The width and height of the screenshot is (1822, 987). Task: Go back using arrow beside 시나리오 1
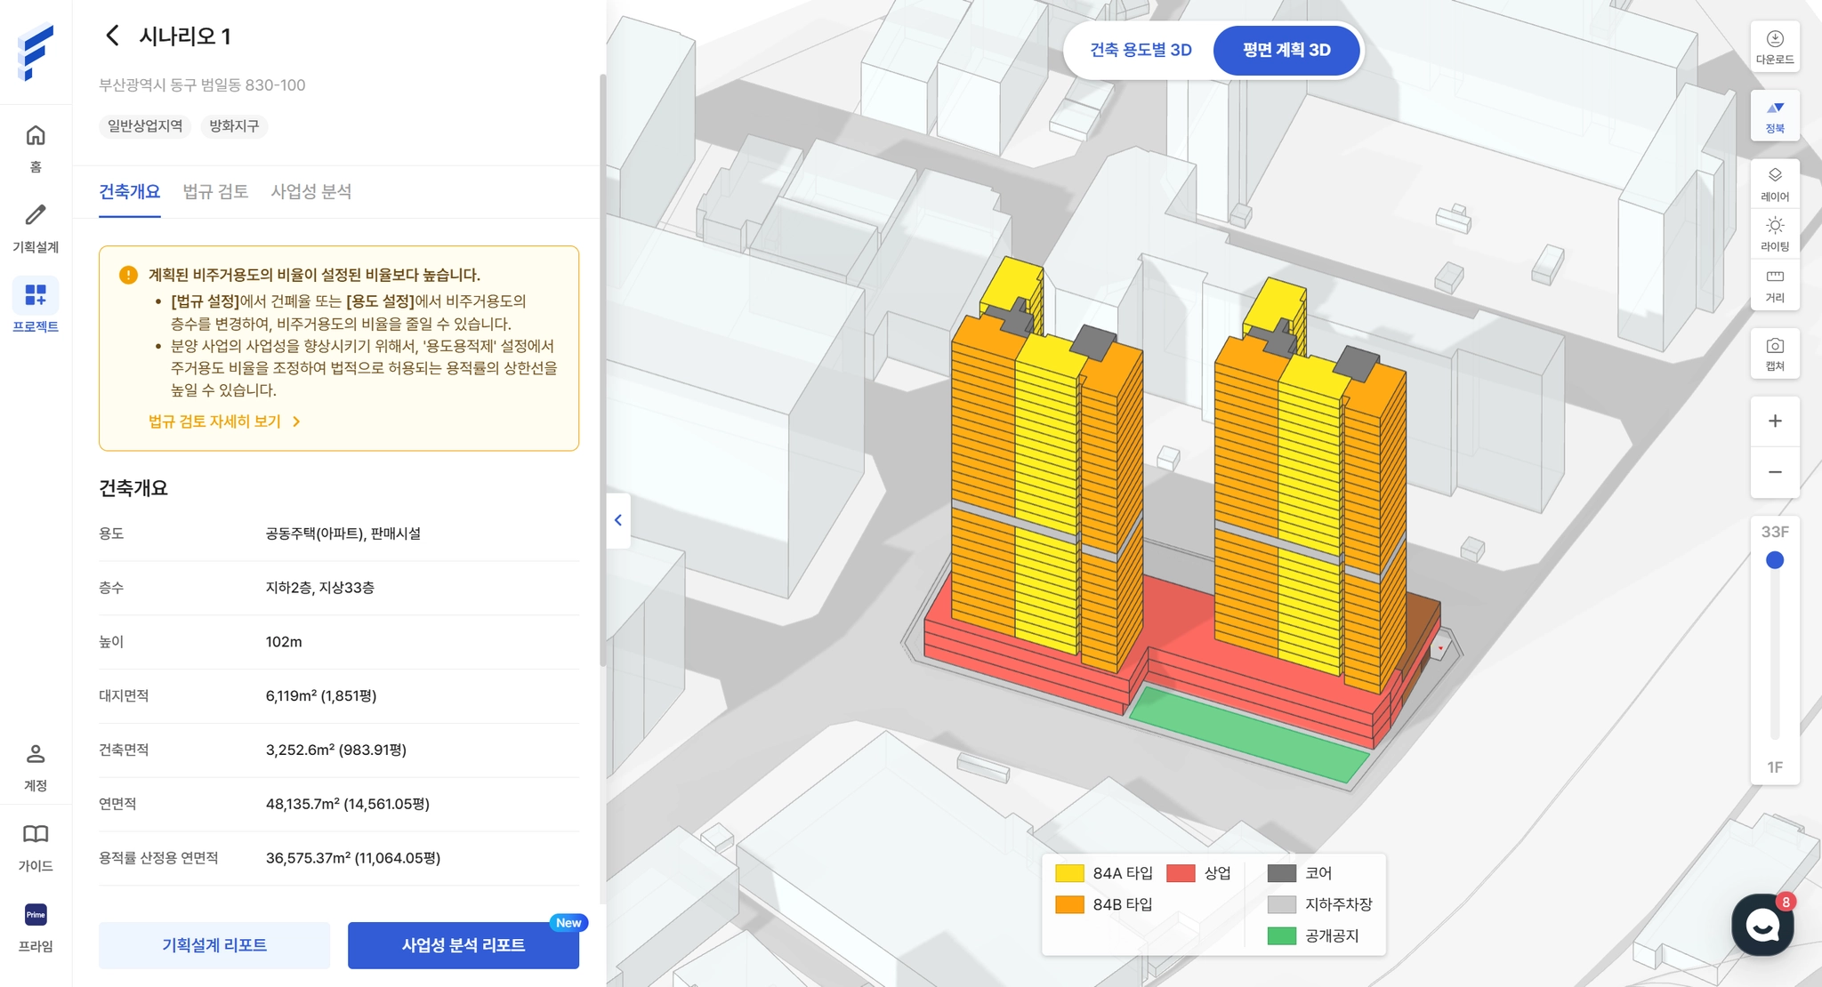(112, 36)
